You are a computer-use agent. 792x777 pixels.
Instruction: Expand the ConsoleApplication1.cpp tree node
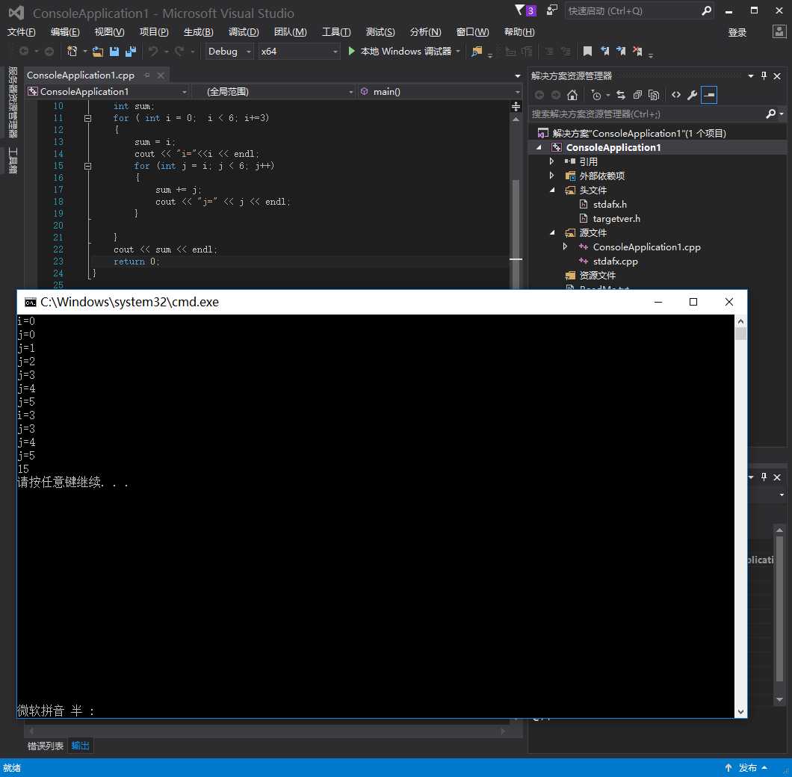pyautogui.click(x=565, y=247)
